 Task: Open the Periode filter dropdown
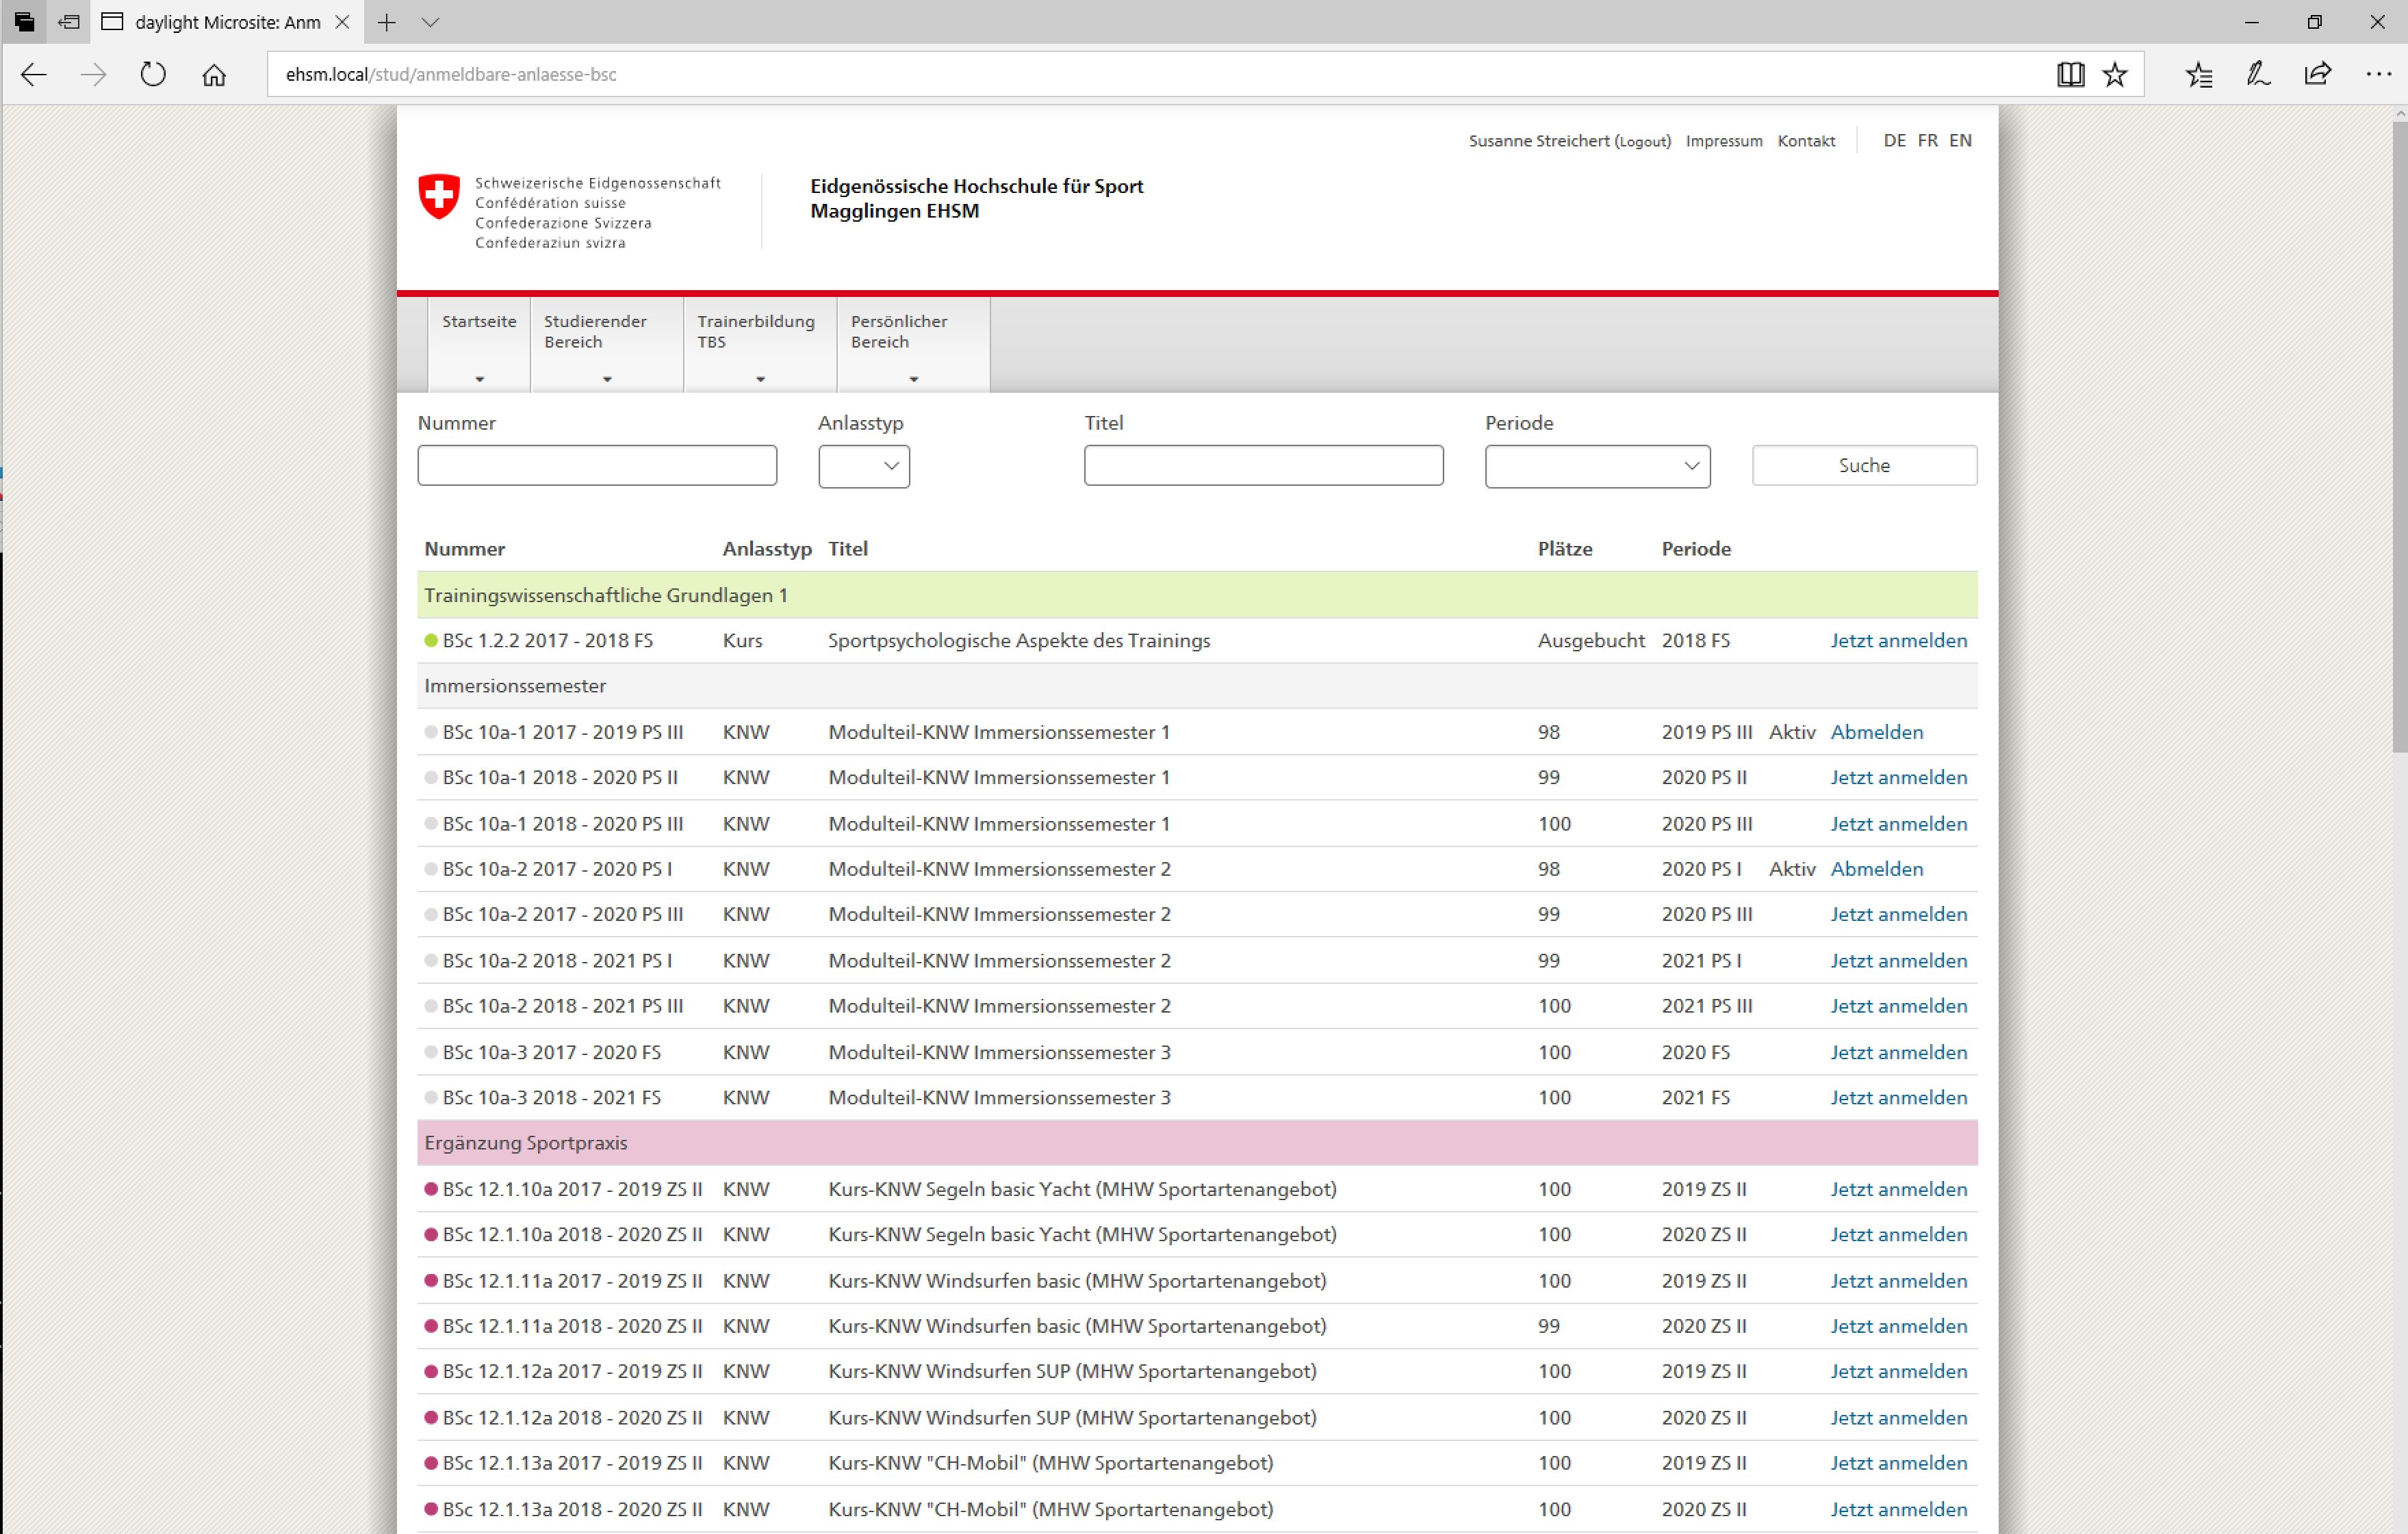click(x=1597, y=466)
